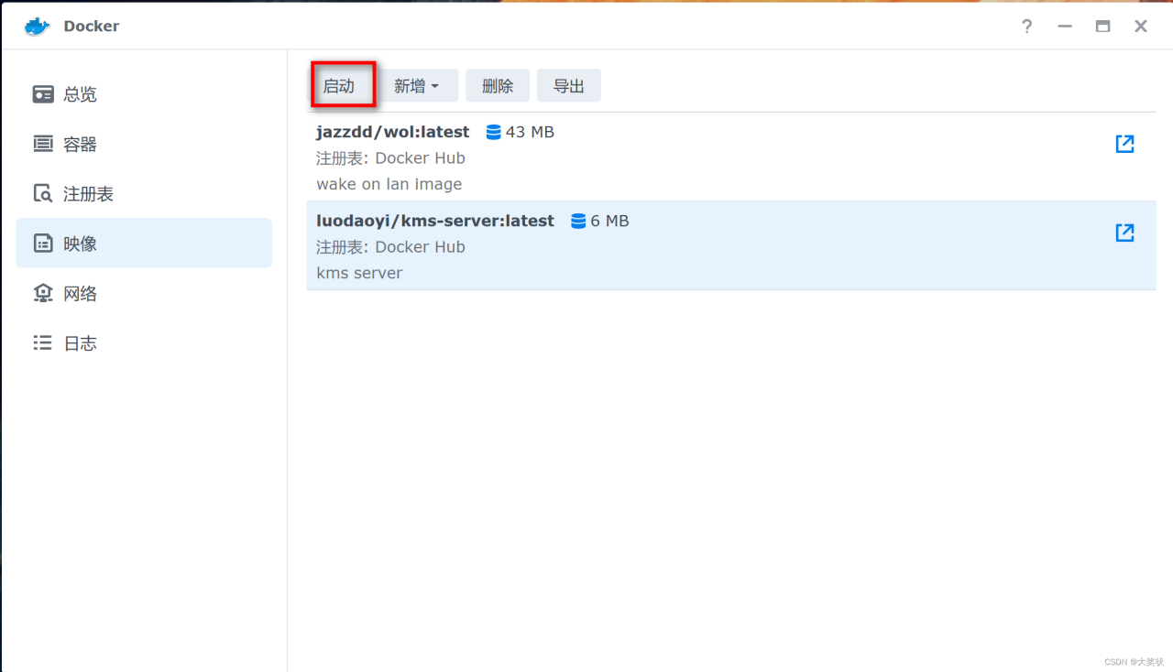Select the luodaoyi/kms-server:latest image name

(x=435, y=221)
